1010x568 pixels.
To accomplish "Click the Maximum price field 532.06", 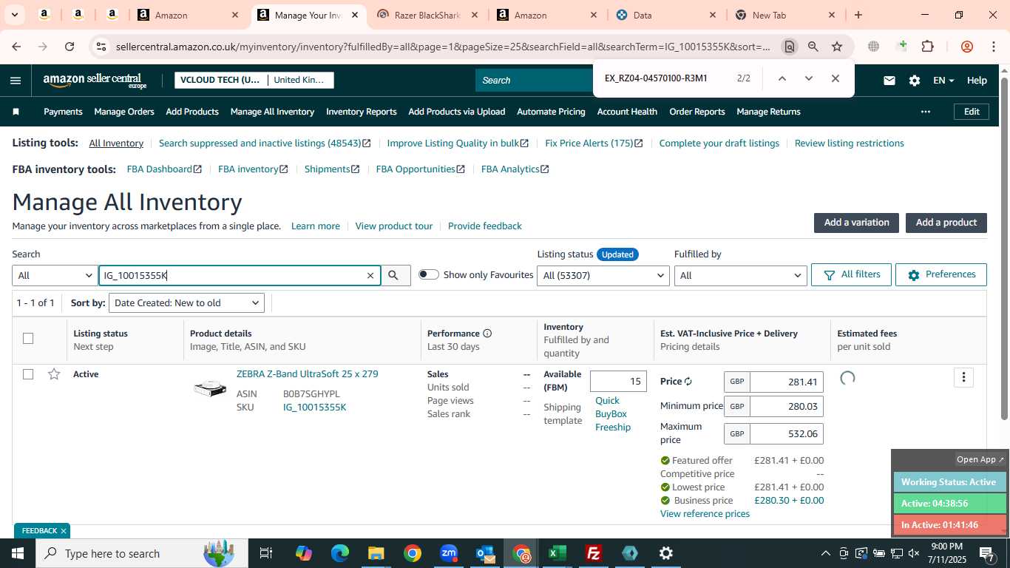I will (786, 433).
